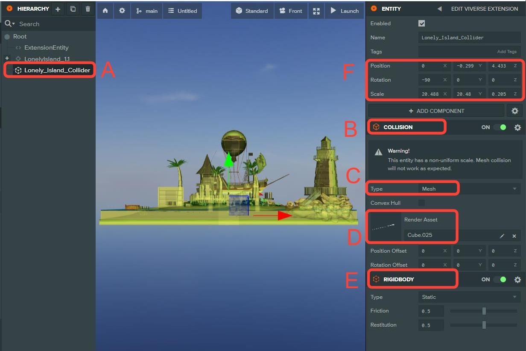Remove the Cube.025 render asset
The image size is (526, 351).
coord(514,236)
